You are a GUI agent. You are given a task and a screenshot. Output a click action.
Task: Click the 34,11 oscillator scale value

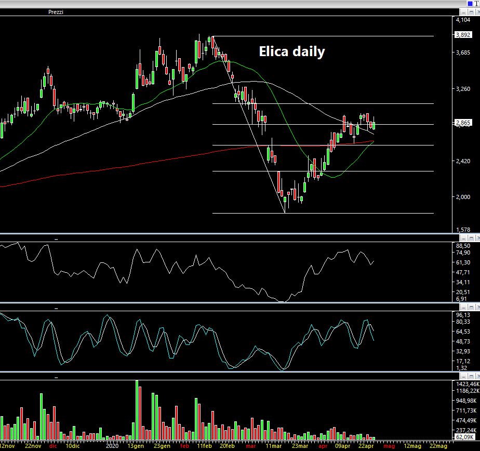click(x=463, y=282)
